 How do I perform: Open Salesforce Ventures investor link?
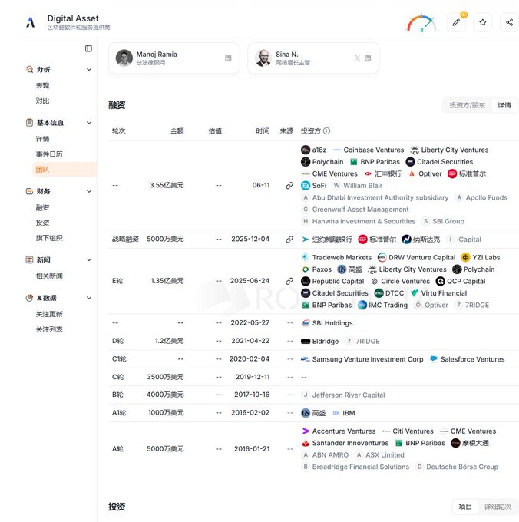pyautogui.click(x=467, y=359)
